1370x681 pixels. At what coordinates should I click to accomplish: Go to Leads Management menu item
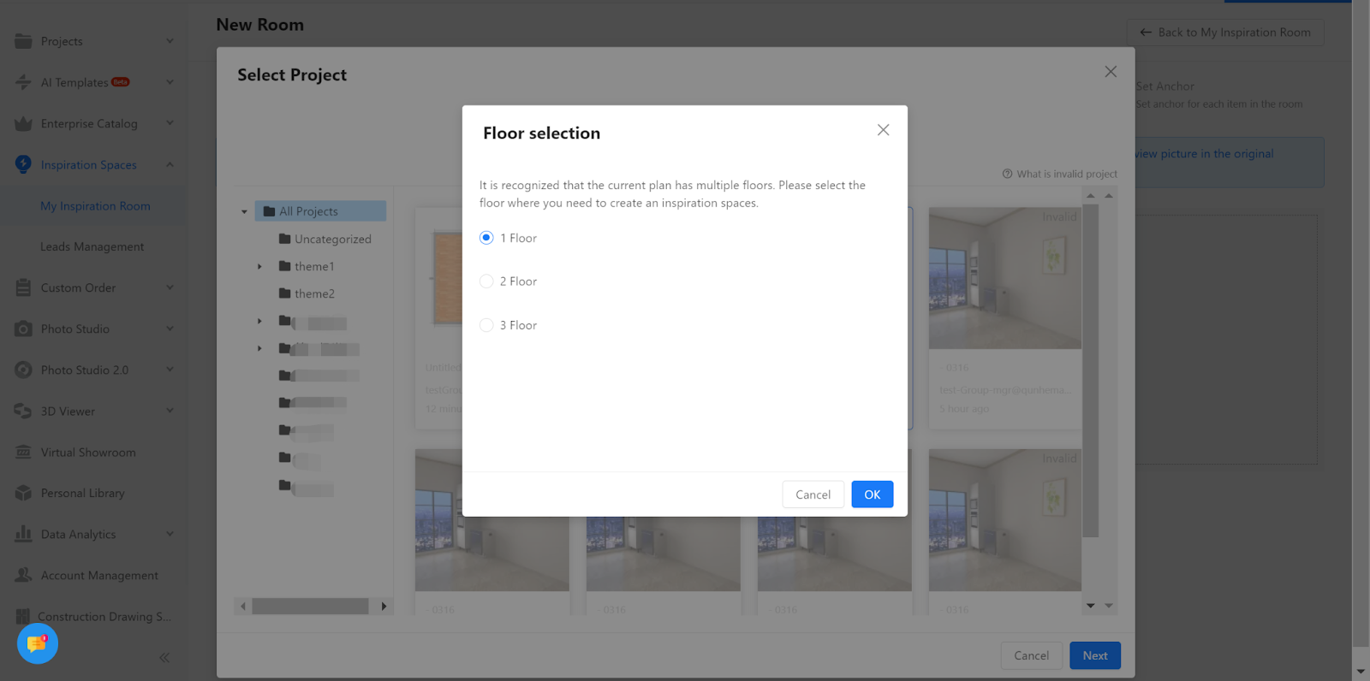[92, 247]
